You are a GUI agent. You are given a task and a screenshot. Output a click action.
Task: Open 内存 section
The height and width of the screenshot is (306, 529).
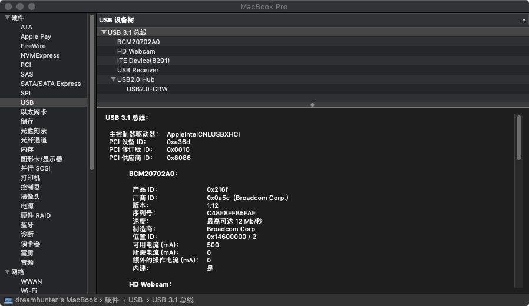(x=27, y=149)
